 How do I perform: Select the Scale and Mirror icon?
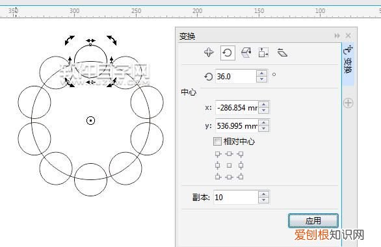[246, 53]
